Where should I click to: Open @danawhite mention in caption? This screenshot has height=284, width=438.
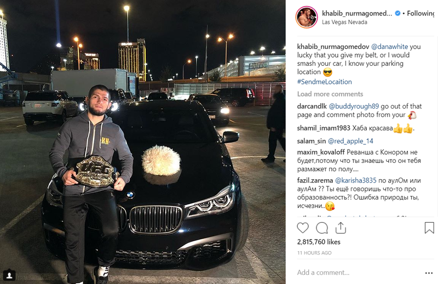point(389,47)
